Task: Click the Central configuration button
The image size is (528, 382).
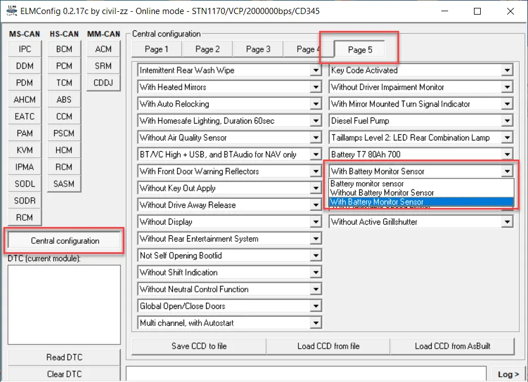Action: [65, 241]
